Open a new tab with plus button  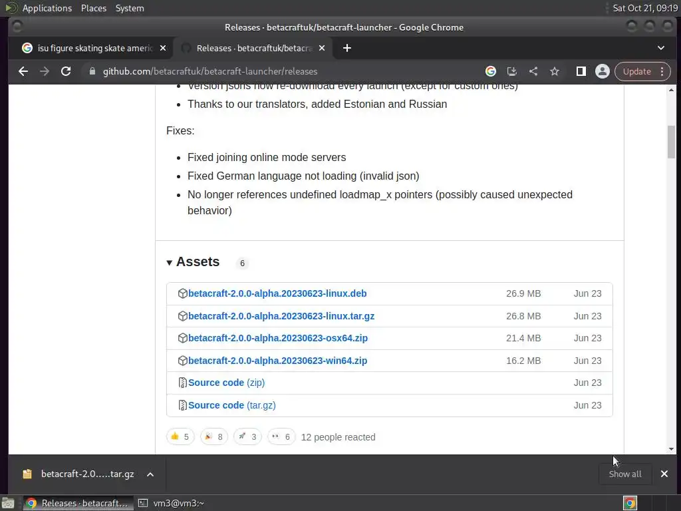click(347, 48)
